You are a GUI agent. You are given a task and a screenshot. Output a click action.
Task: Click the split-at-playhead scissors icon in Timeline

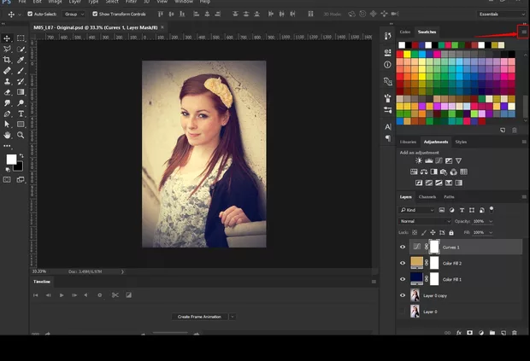coord(115,295)
